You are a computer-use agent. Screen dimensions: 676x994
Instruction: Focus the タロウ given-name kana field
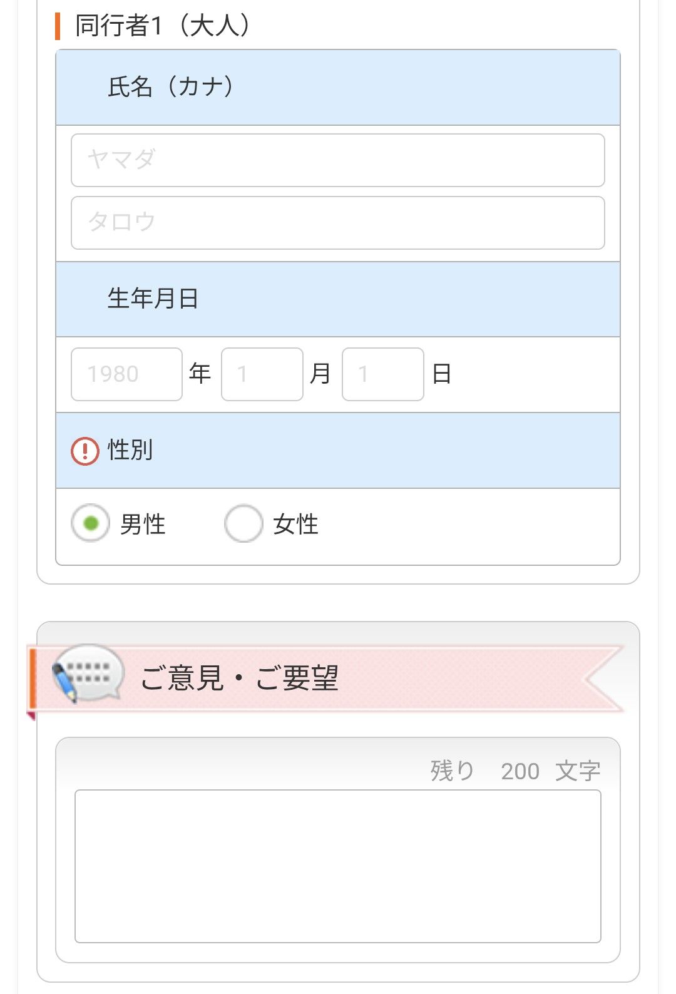[x=338, y=223]
